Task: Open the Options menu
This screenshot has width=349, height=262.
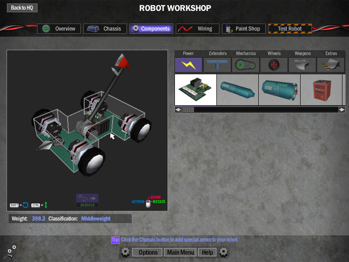Action: click(148, 252)
